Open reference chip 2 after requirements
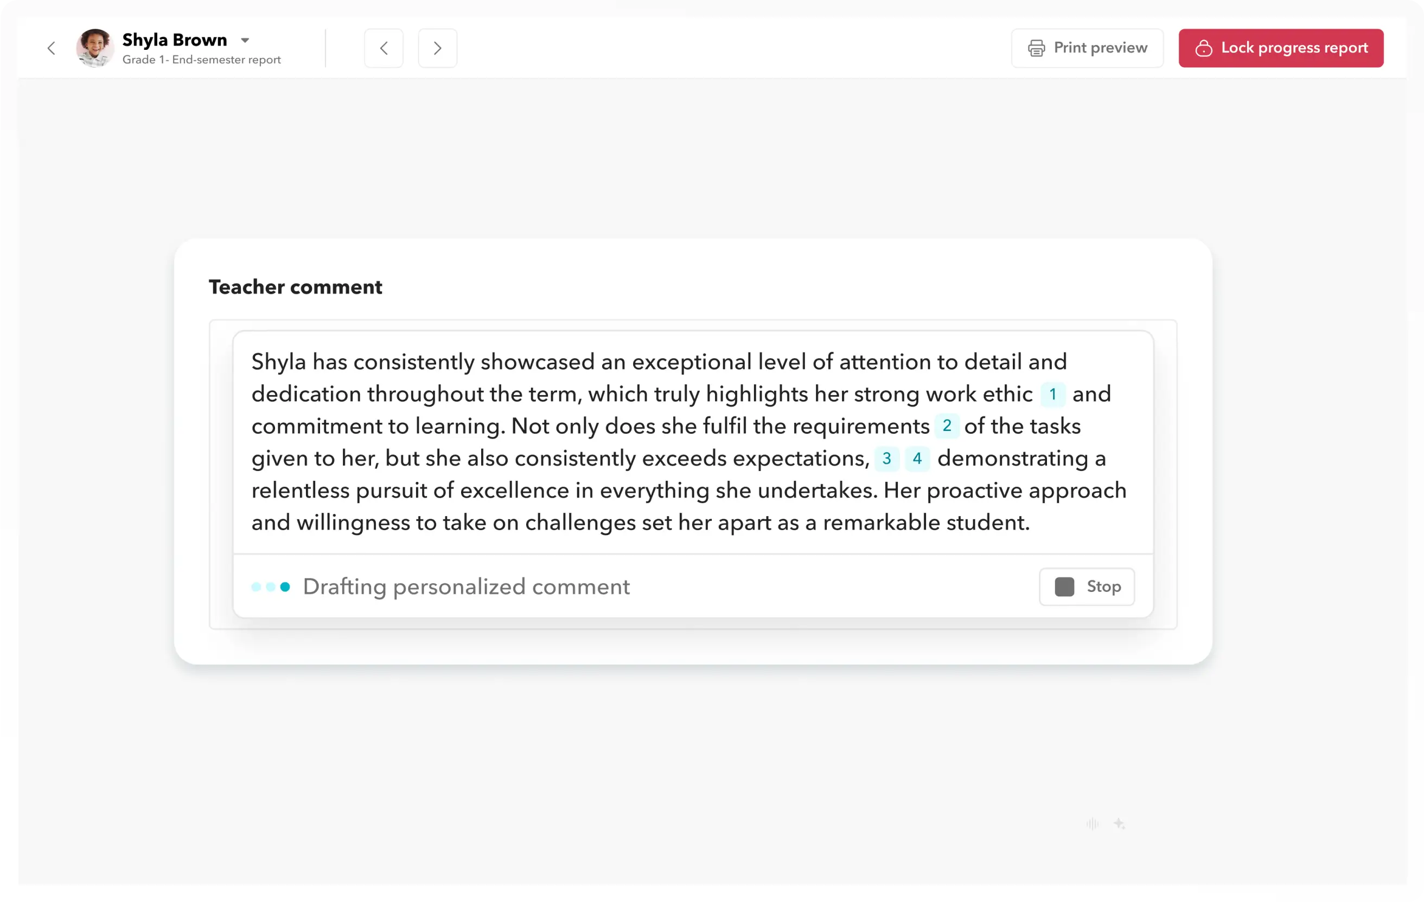This screenshot has height=902, width=1424. 947,426
